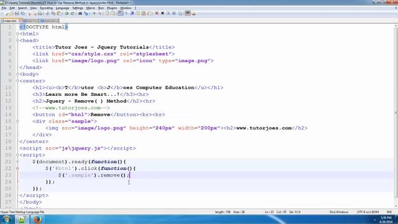The height and width of the screenshot is (224, 398).
Task: Open the Macro menu
Action: tap(90, 8)
